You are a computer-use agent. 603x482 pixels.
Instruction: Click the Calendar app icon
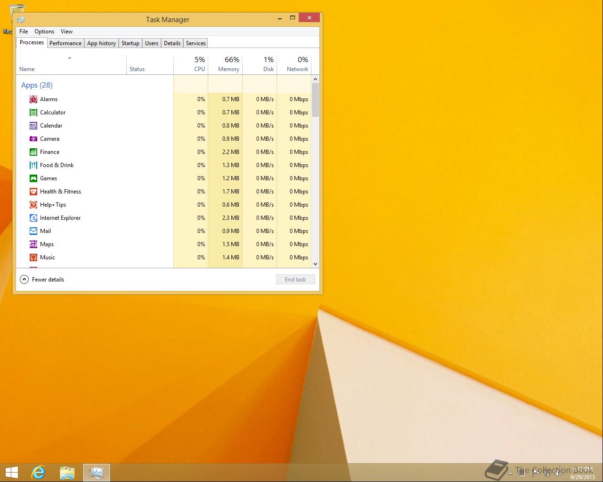click(x=33, y=126)
